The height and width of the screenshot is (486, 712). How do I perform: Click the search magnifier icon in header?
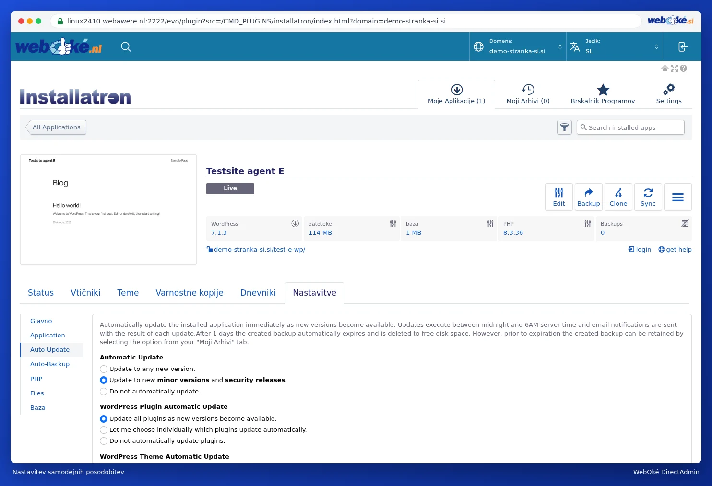(x=126, y=46)
